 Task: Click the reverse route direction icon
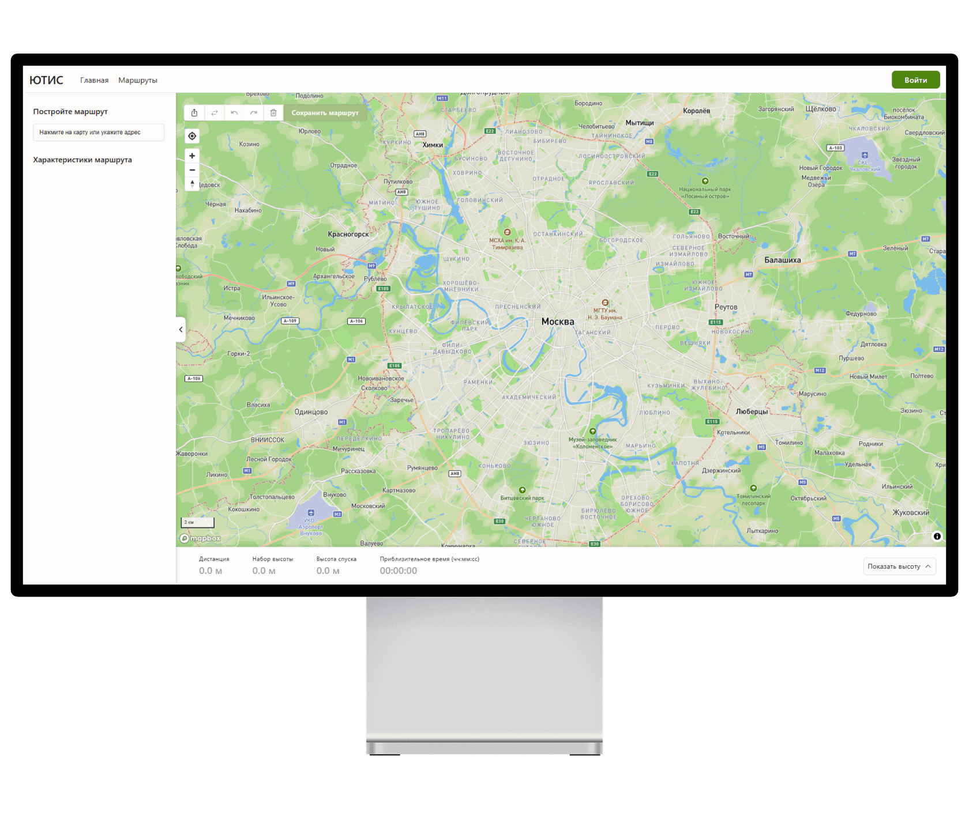215,113
